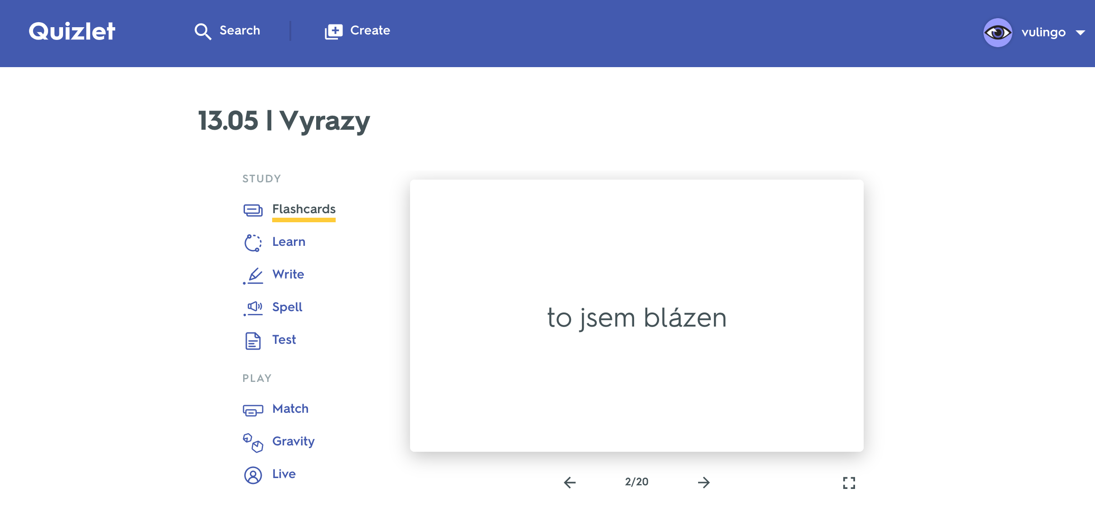The image size is (1095, 508).
Task: Open flashcards in fullscreen mode
Action: tap(849, 483)
